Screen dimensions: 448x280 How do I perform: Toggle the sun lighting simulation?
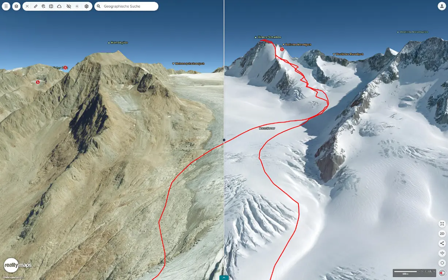click(77, 6)
